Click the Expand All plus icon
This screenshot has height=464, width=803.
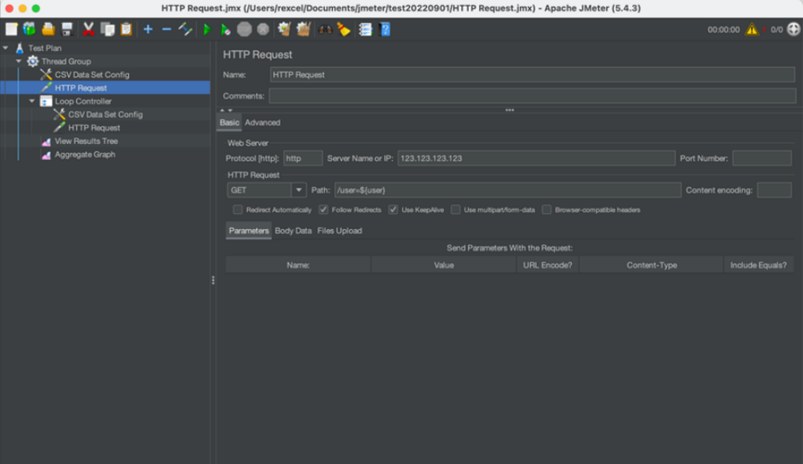click(148, 29)
